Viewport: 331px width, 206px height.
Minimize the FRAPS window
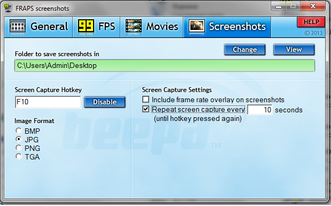[x=279, y=6]
